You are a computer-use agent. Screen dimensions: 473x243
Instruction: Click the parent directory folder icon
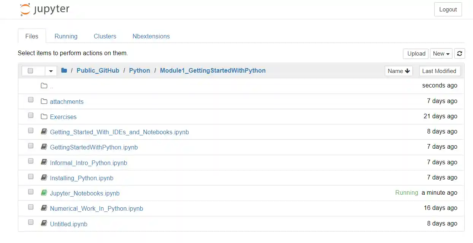tap(44, 85)
